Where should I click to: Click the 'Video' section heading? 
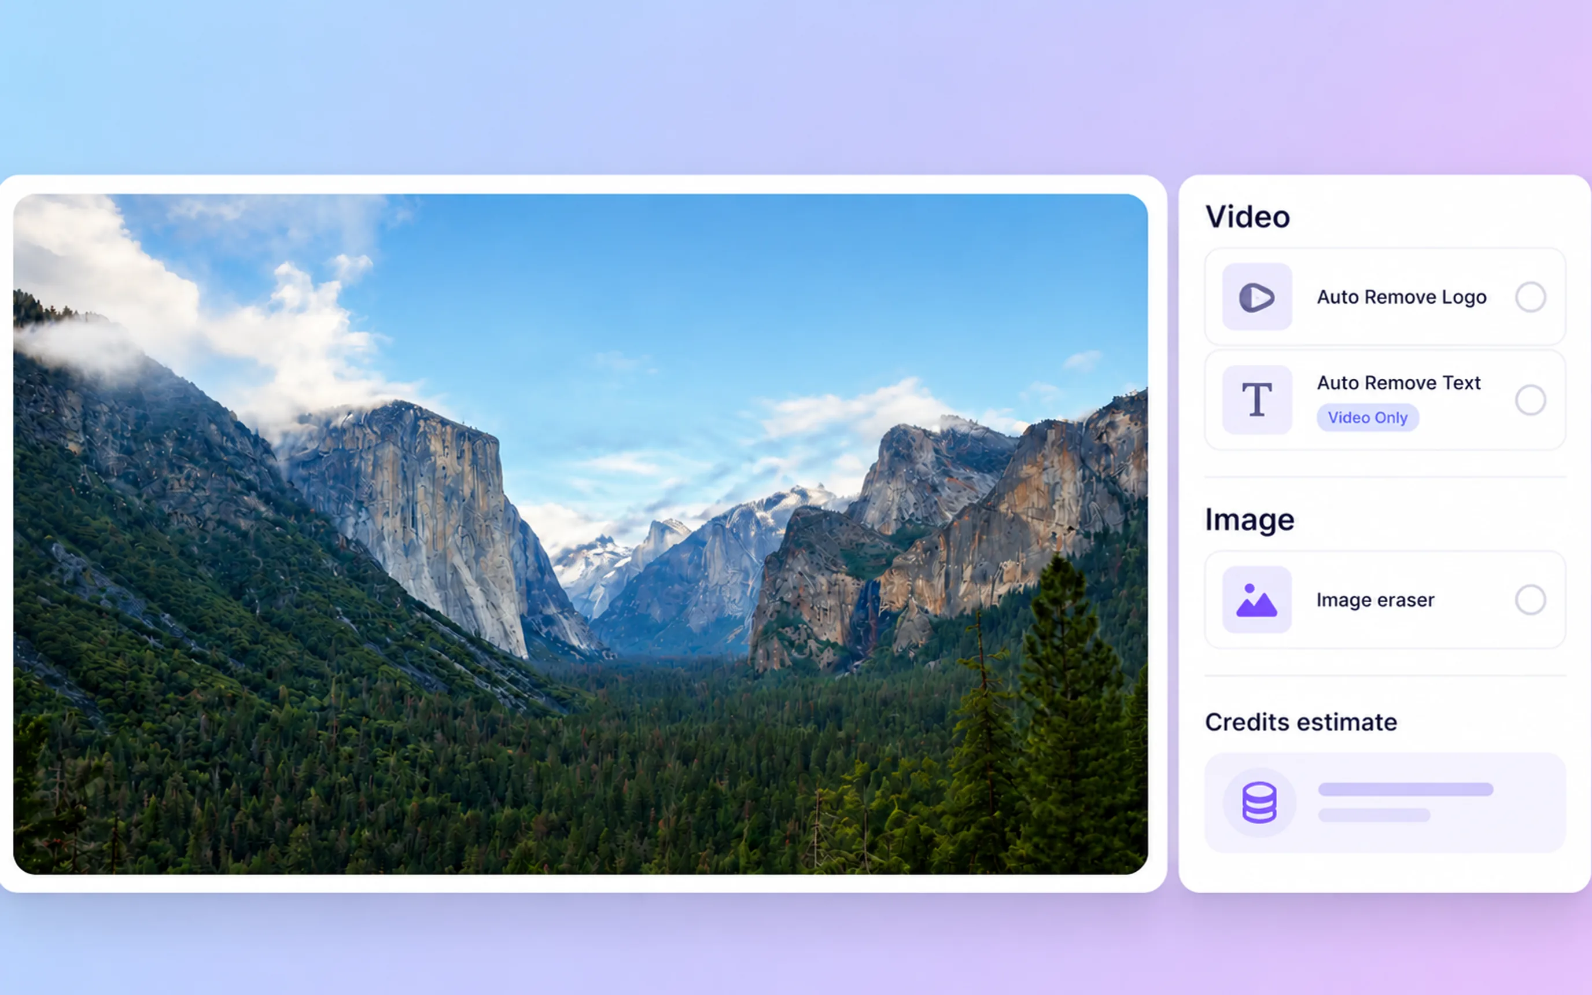[x=1247, y=216]
